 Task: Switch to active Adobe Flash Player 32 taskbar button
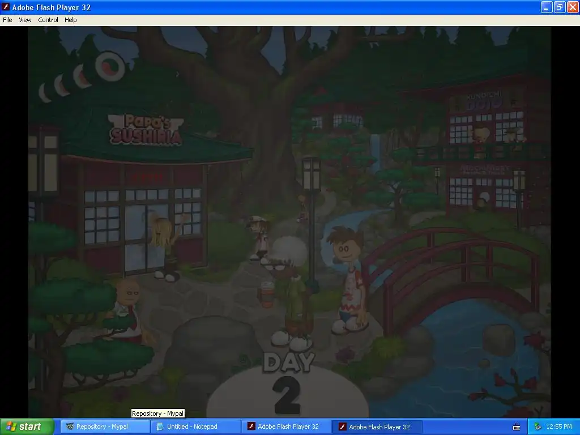[x=377, y=427]
